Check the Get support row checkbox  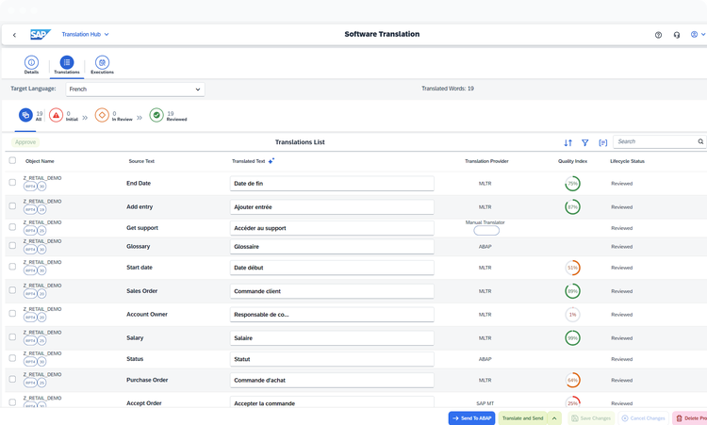12,227
